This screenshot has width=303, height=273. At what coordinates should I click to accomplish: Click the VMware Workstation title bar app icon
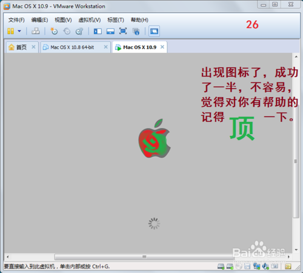[x=7, y=6]
